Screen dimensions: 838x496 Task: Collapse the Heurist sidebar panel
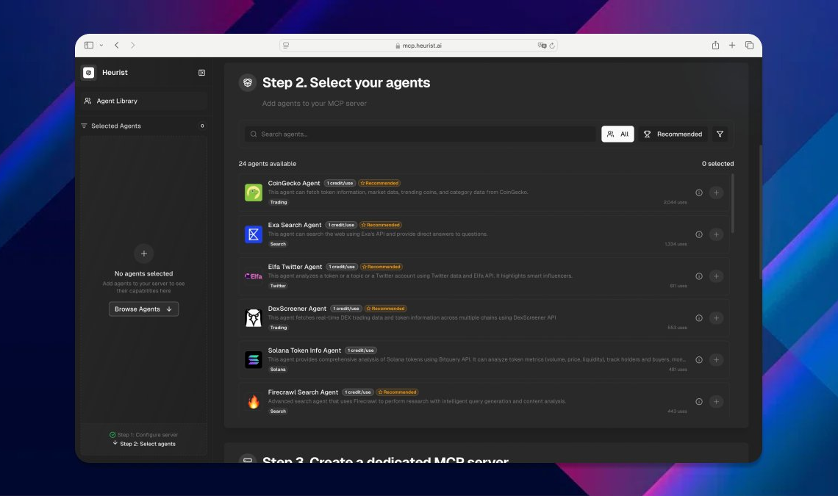[x=201, y=73]
